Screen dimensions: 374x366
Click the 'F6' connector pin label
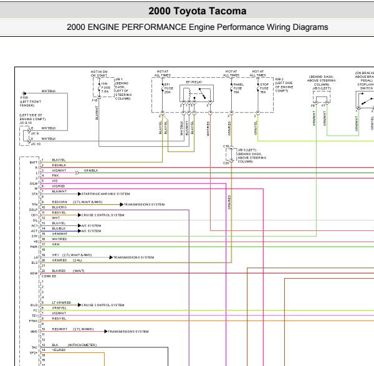pyautogui.click(x=313, y=106)
